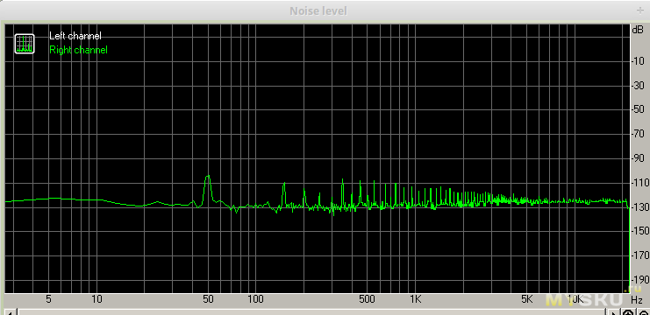Toggle the Right channel legend entry
This screenshot has width=650, height=315.
tap(78, 50)
